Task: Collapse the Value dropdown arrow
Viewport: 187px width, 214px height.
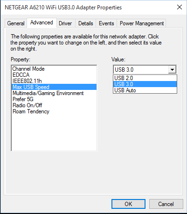Action: [172, 70]
